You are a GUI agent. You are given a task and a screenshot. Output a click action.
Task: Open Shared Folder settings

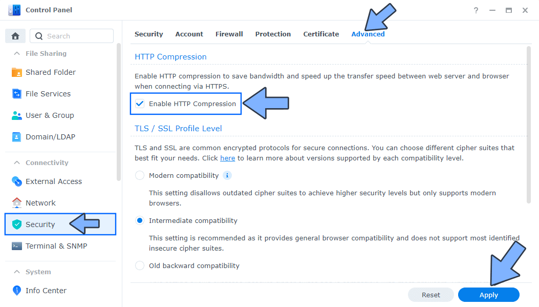click(51, 72)
